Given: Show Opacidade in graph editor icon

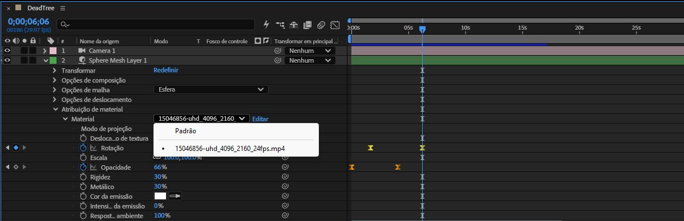Looking at the screenshot, I should (94, 167).
